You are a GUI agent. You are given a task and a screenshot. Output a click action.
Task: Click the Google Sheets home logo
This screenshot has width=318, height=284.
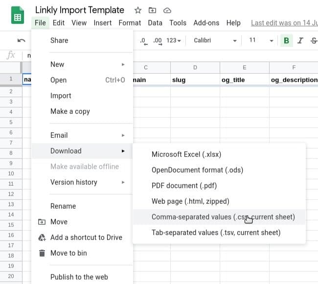[18, 16]
